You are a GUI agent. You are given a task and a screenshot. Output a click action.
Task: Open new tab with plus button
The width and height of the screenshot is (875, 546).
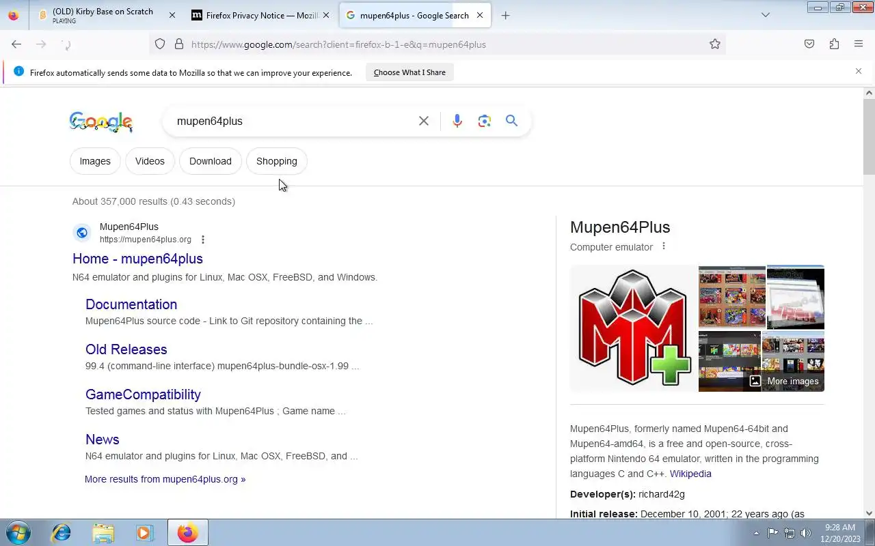coord(506,15)
